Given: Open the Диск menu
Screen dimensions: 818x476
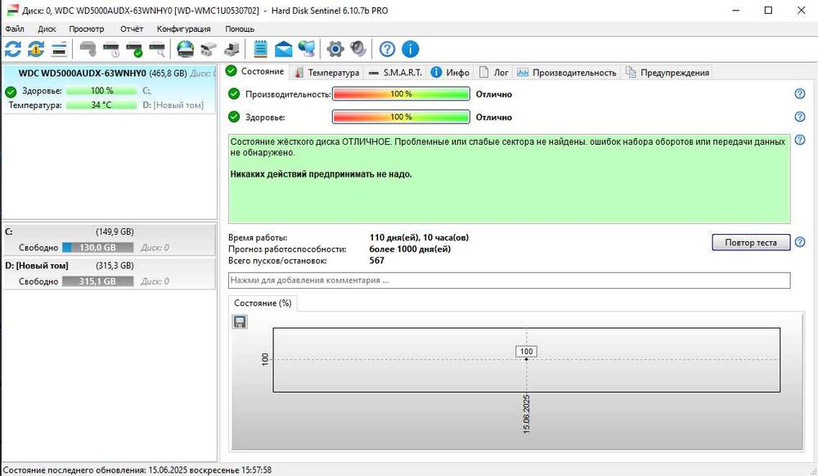Looking at the screenshot, I should pos(47,29).
